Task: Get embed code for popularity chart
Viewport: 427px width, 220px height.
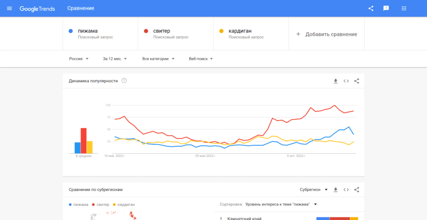Action: pyautogui.click(x=346, y=81)
